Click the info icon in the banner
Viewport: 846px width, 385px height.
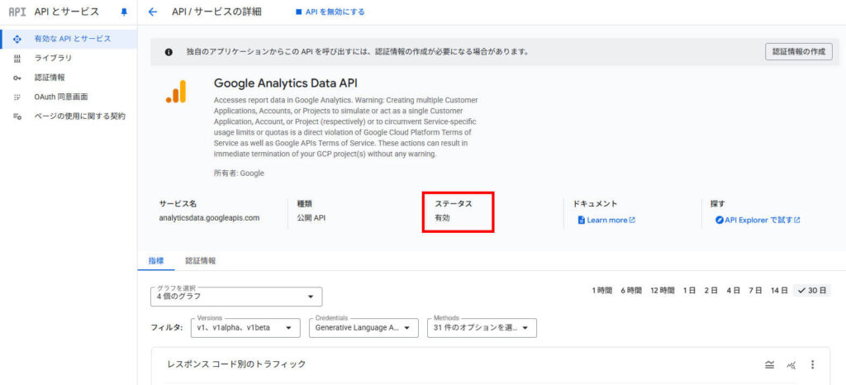point(169,52)
